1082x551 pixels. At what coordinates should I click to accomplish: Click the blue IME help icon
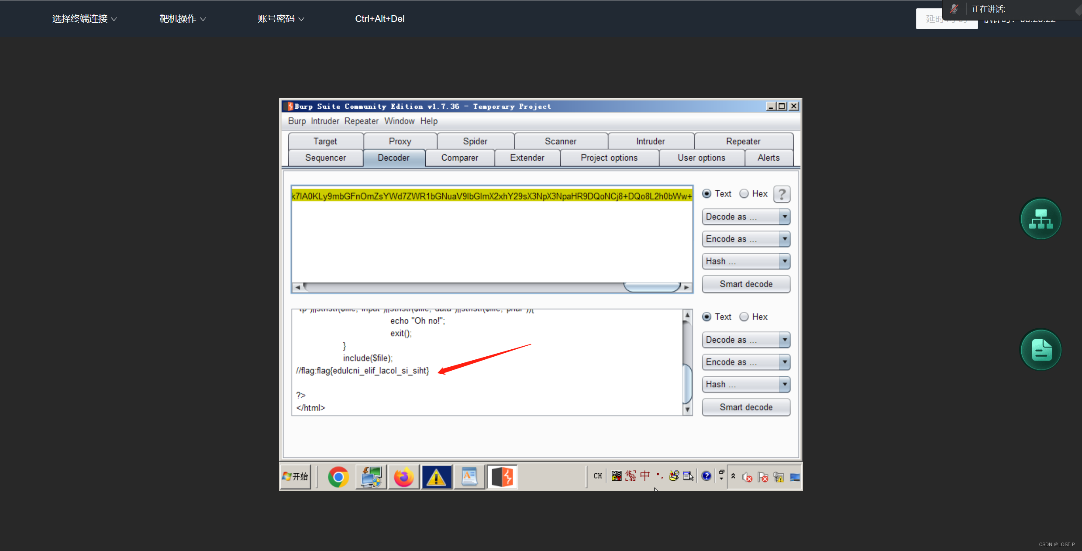coord(706,476)
